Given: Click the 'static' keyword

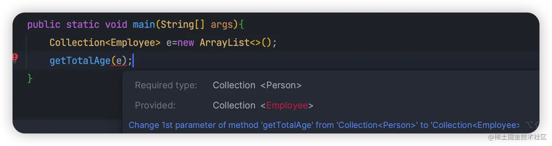Looking at the screenshot, I should tap(83, 24).
